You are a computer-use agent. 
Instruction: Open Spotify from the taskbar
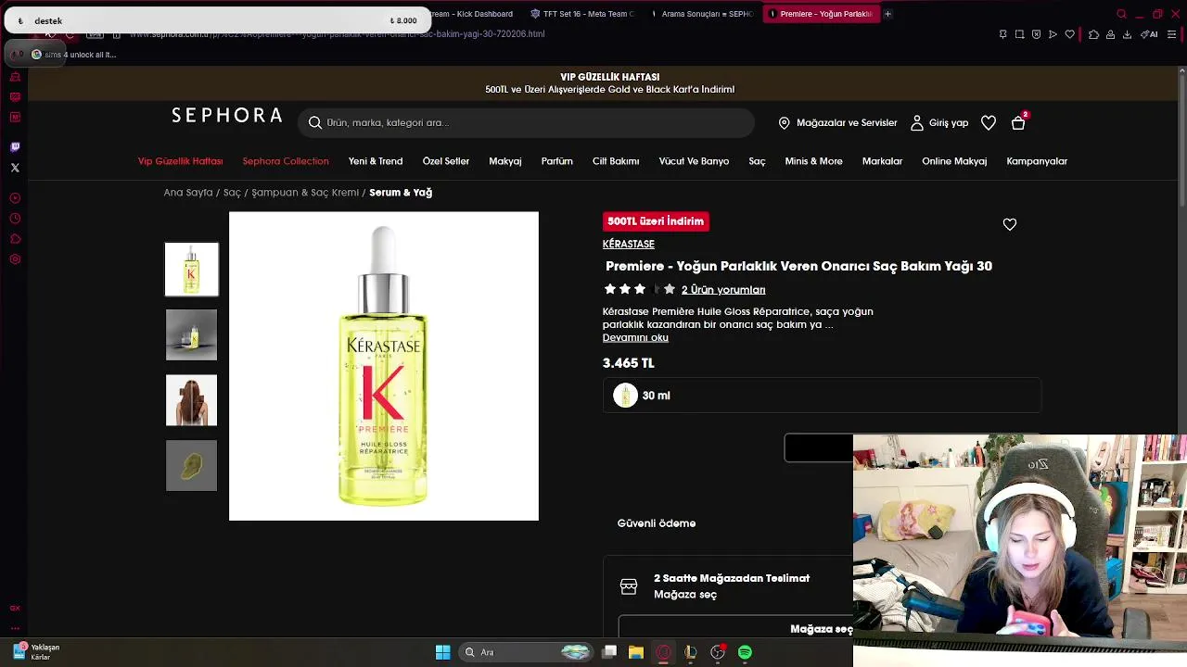[745, 652]
